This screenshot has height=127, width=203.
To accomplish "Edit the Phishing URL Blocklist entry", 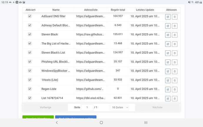I will (168, 62).
